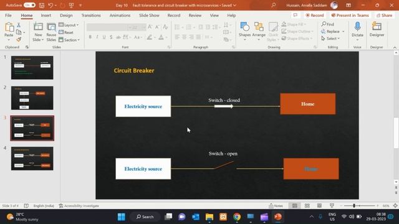Toggle Bold formatting
This screenshot has height=224, width=399.
tap(90, 37)
